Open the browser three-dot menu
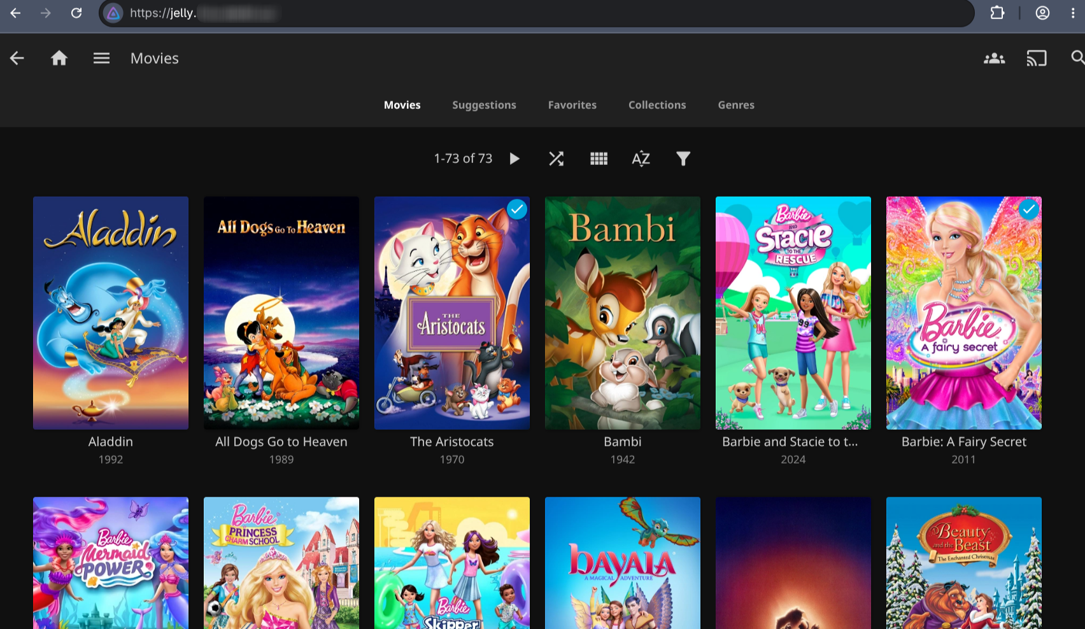Screen dimensions: 1085x629 point(1073,13)
